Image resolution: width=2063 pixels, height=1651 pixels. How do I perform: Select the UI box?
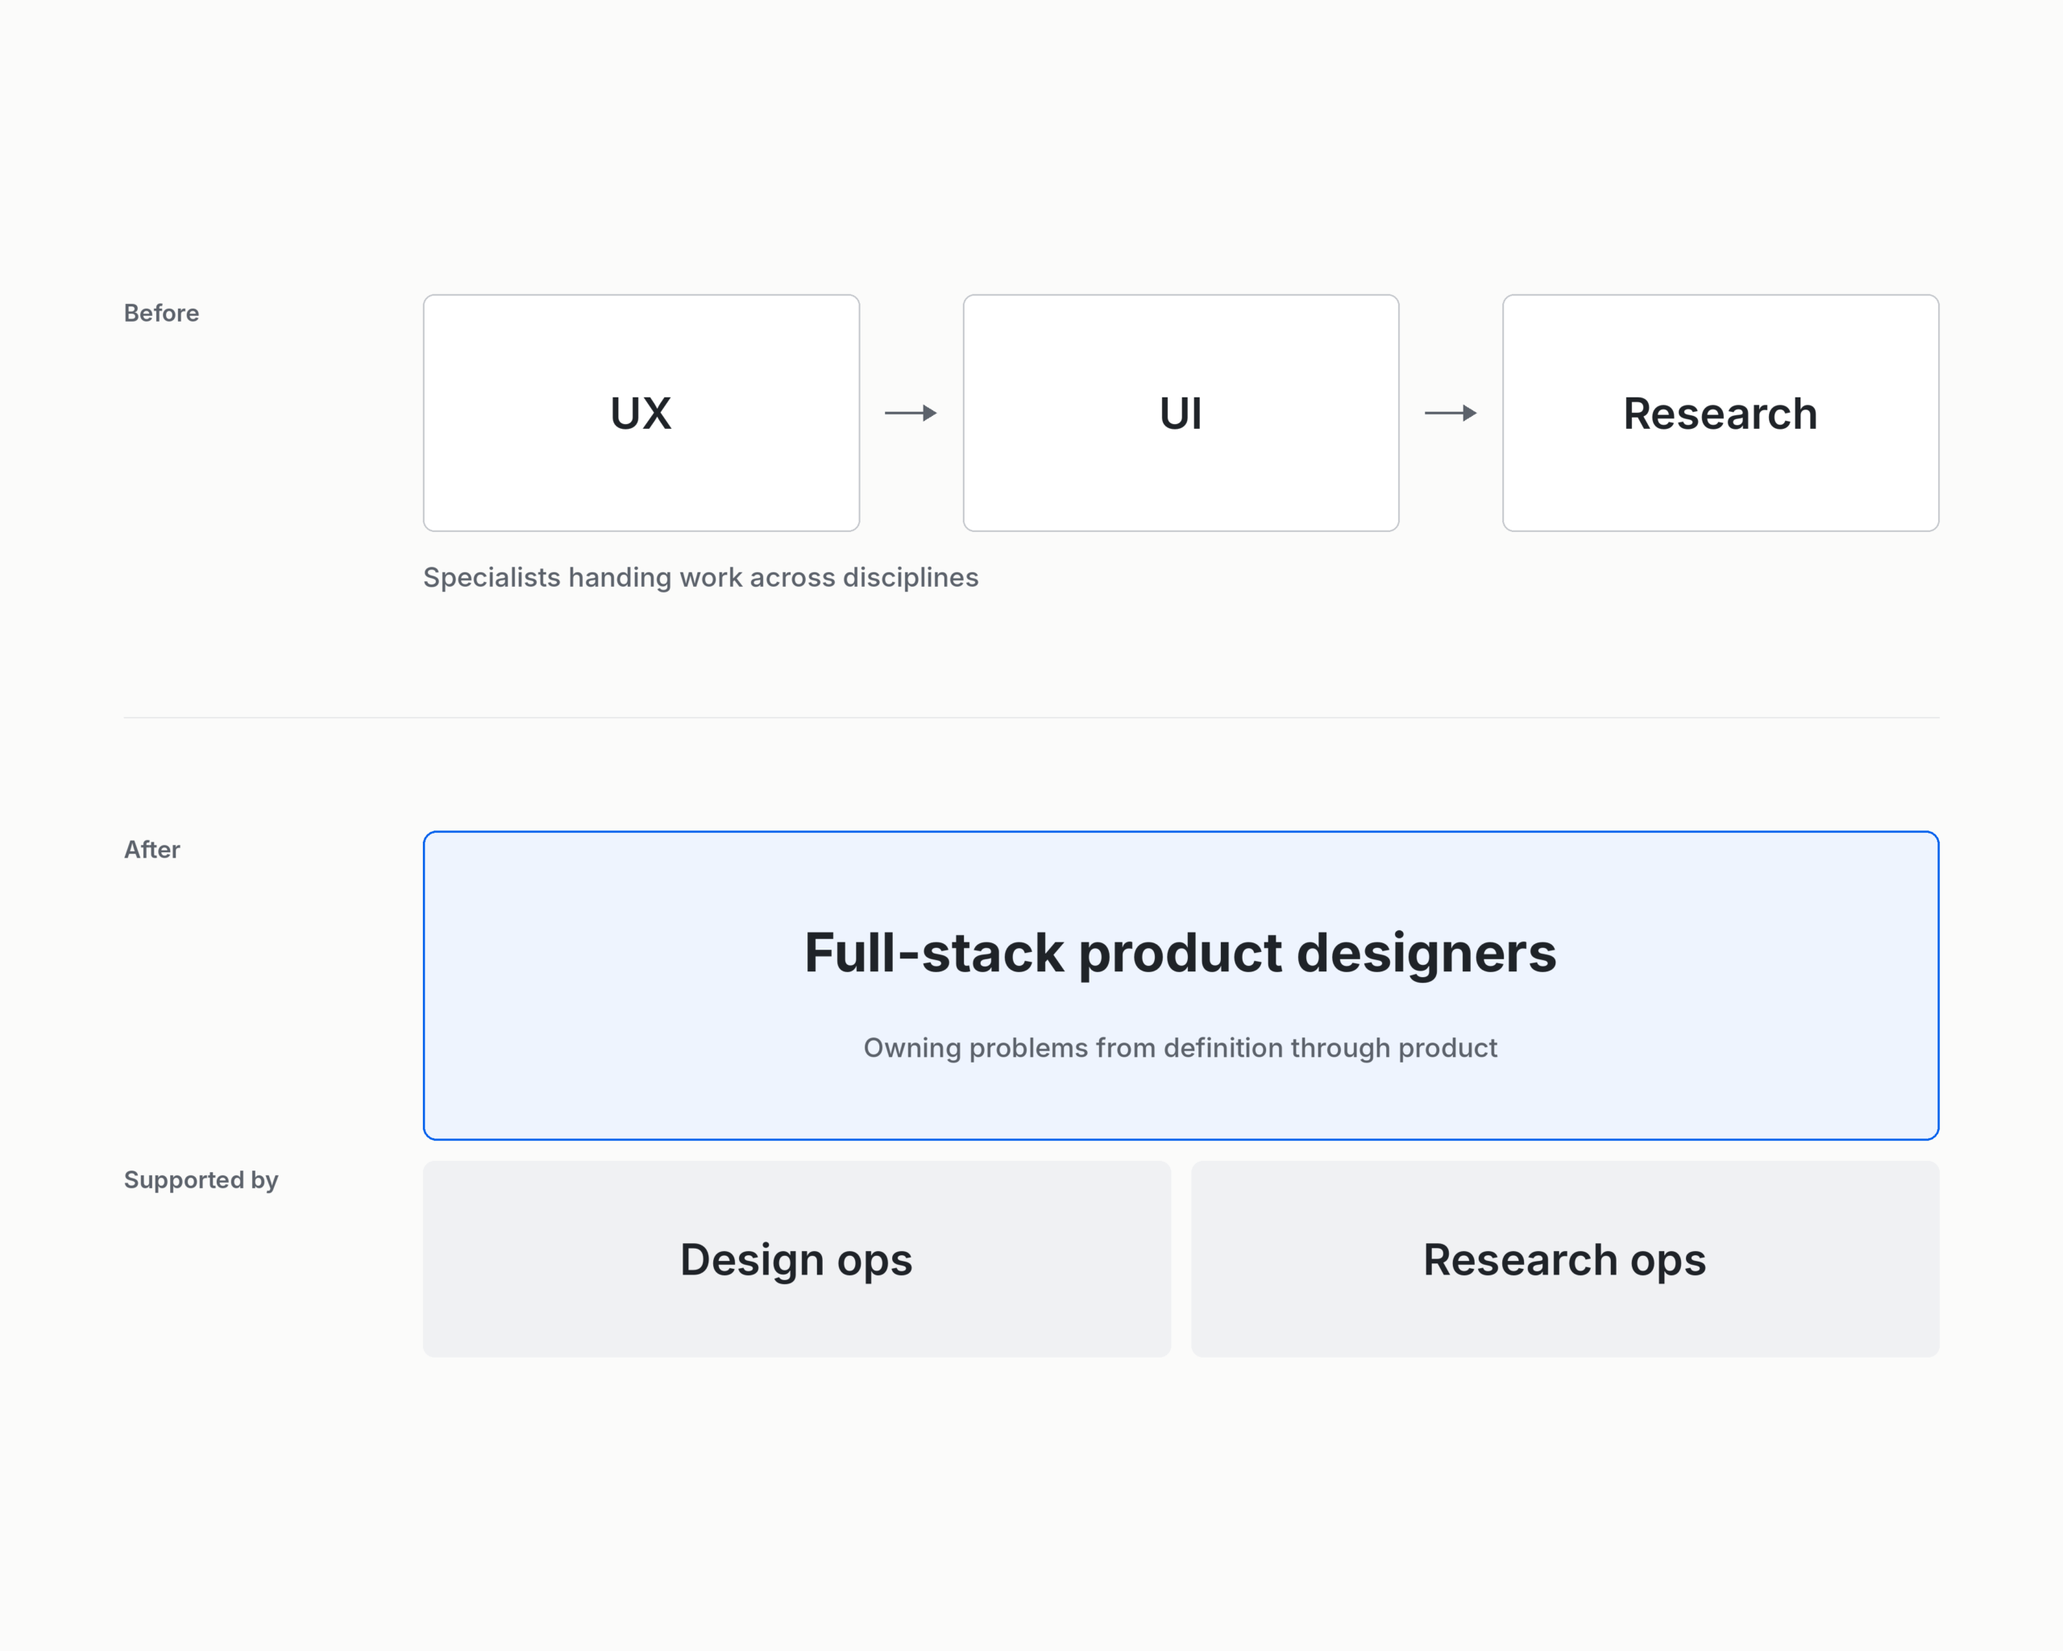pyautogui.click(x=1181, y=413)
